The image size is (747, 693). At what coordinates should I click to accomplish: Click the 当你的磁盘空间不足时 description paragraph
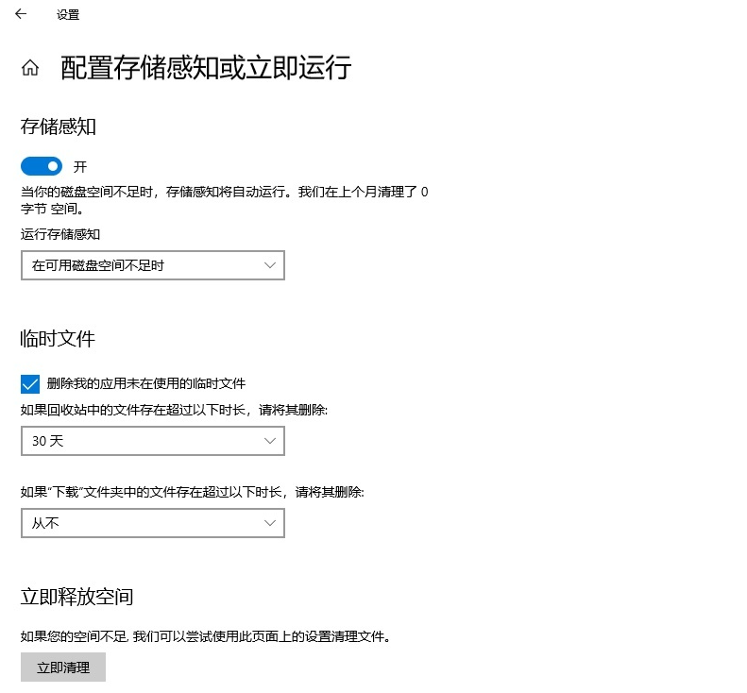coord(224,200)
